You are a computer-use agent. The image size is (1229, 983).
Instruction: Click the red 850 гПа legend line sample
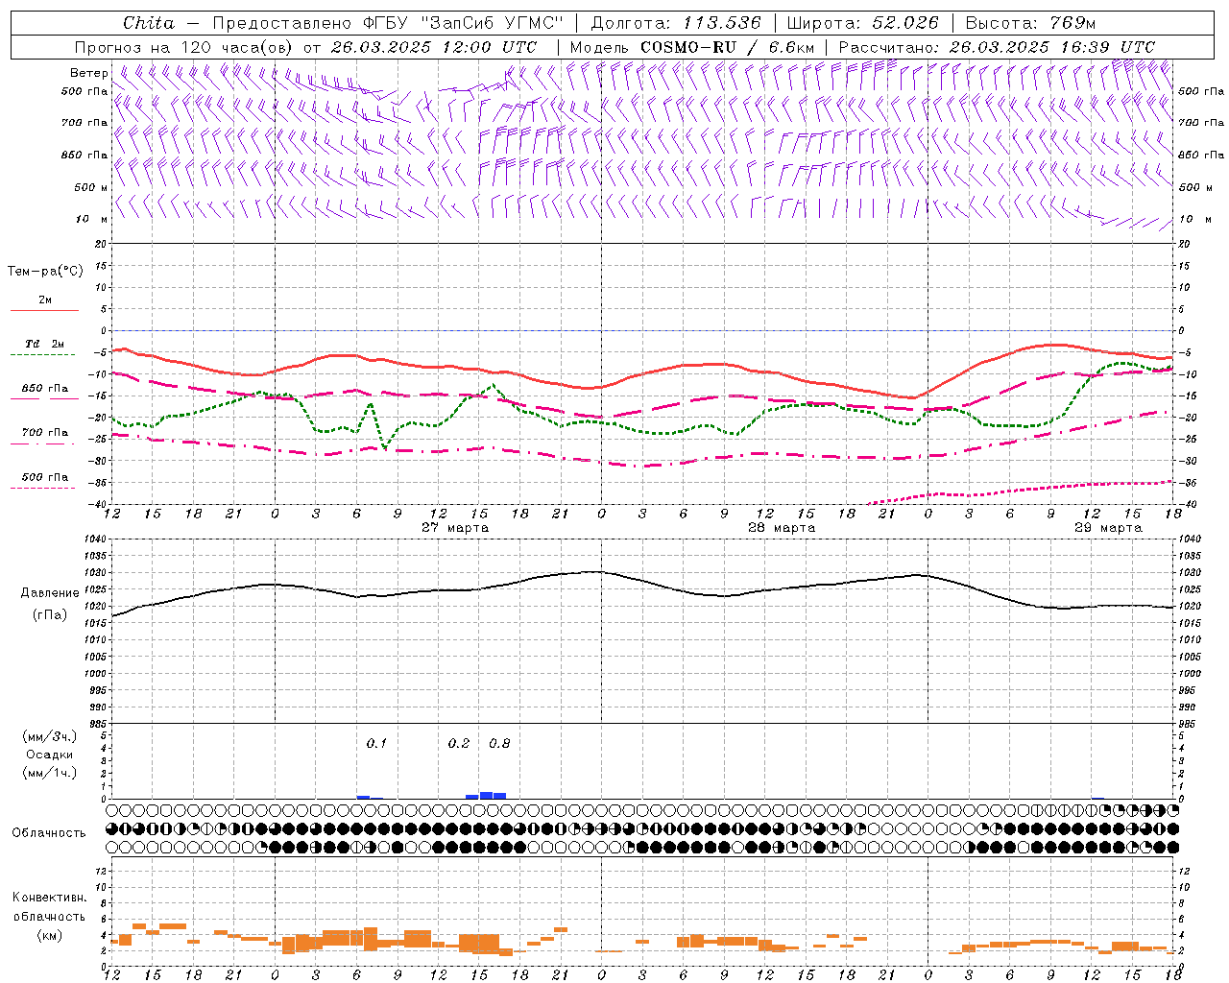[44, 398]
